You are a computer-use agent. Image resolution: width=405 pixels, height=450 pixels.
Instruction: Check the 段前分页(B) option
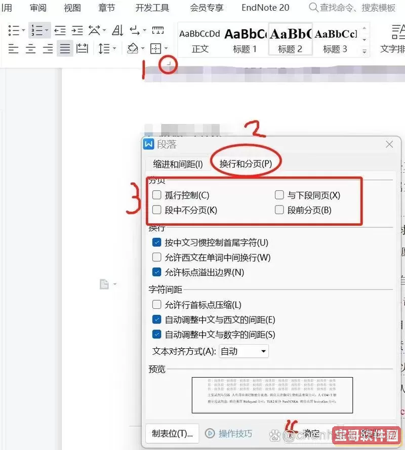point(279,210)
